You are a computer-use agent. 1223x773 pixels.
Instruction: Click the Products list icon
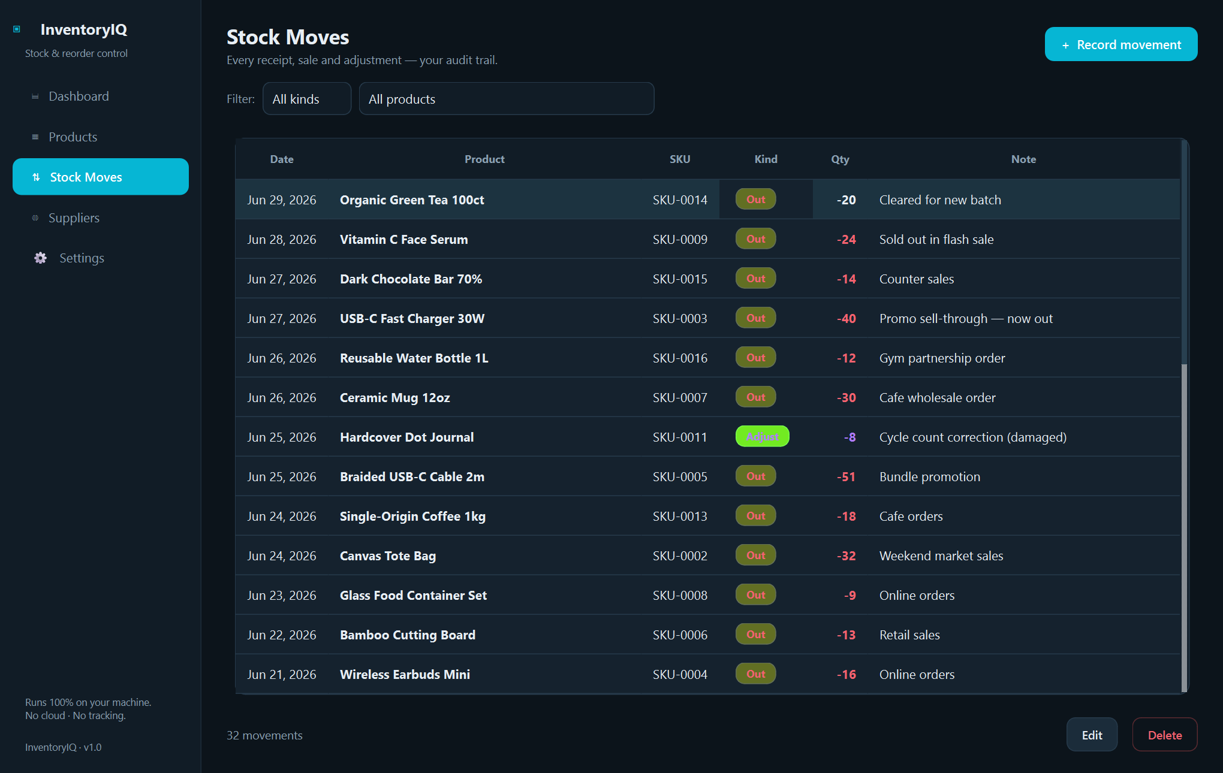click(x=35, y=137)
